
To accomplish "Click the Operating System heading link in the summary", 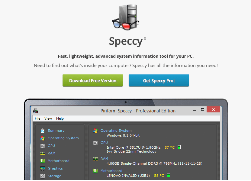I will 116,131.
